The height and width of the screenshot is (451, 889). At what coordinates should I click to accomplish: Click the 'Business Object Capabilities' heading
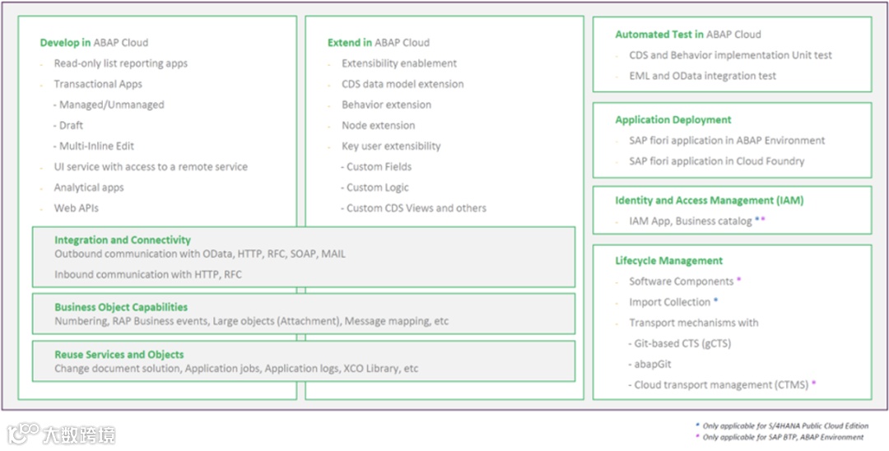pos(121,308)
